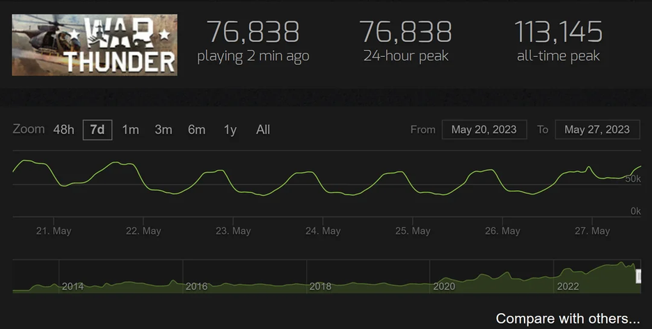Viewport: 652px width, 329px height.
Task: Click the 113,145 all-time peak value
Action: coord(559,32)
